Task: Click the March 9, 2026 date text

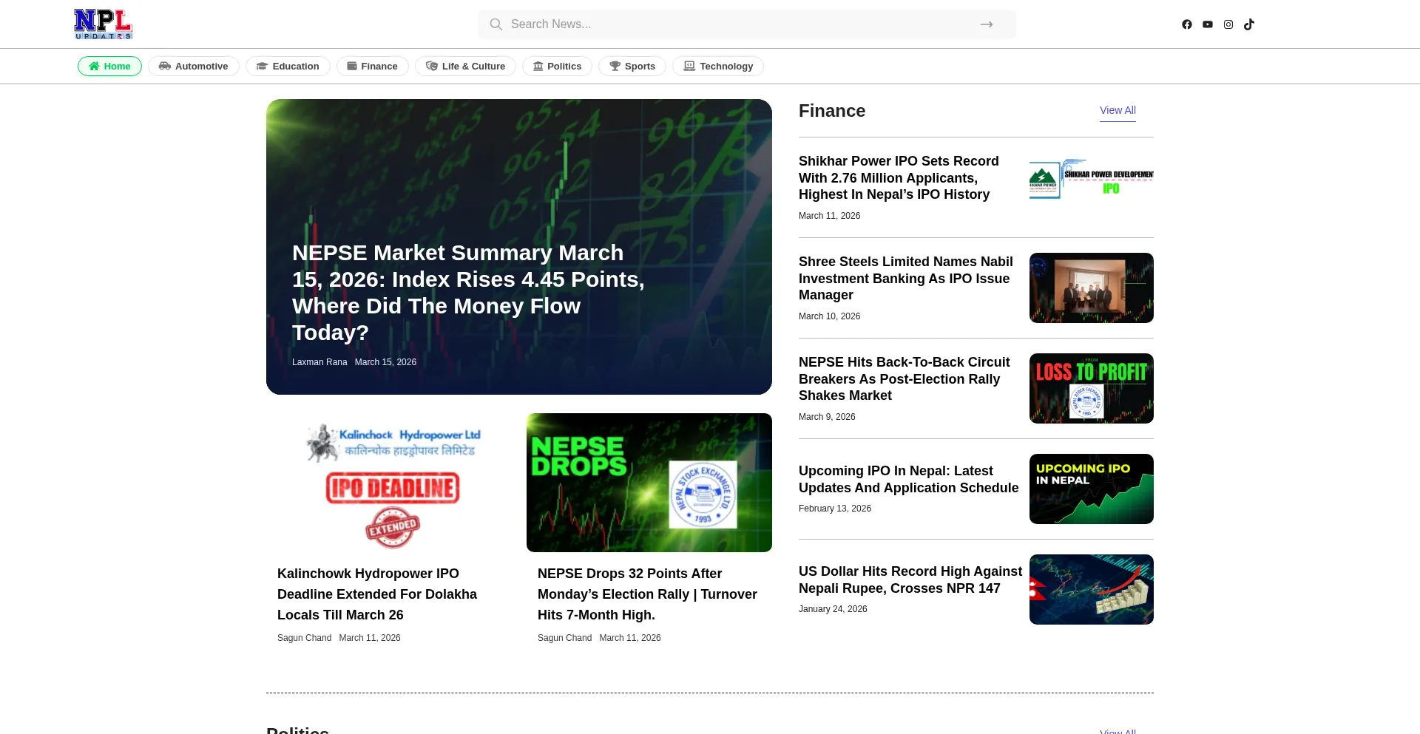Action: 827,417
